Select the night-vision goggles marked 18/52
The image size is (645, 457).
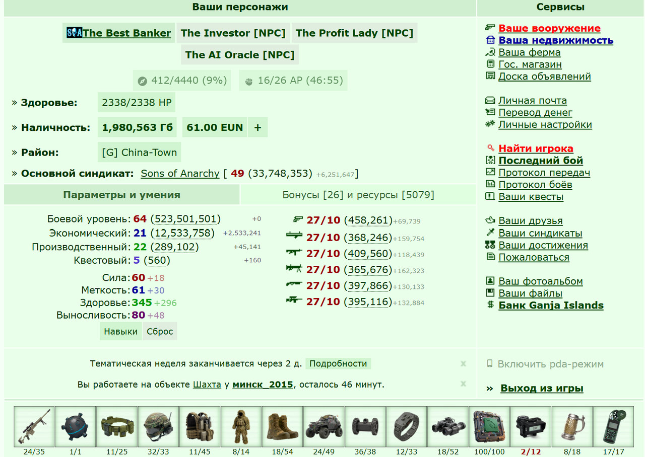point(447,426)
